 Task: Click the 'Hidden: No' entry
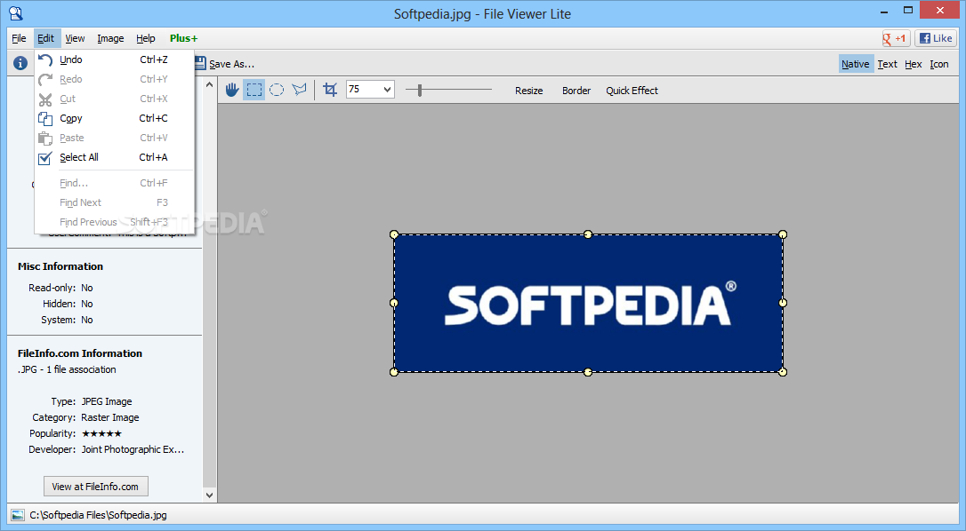click(x=68, y=304)
